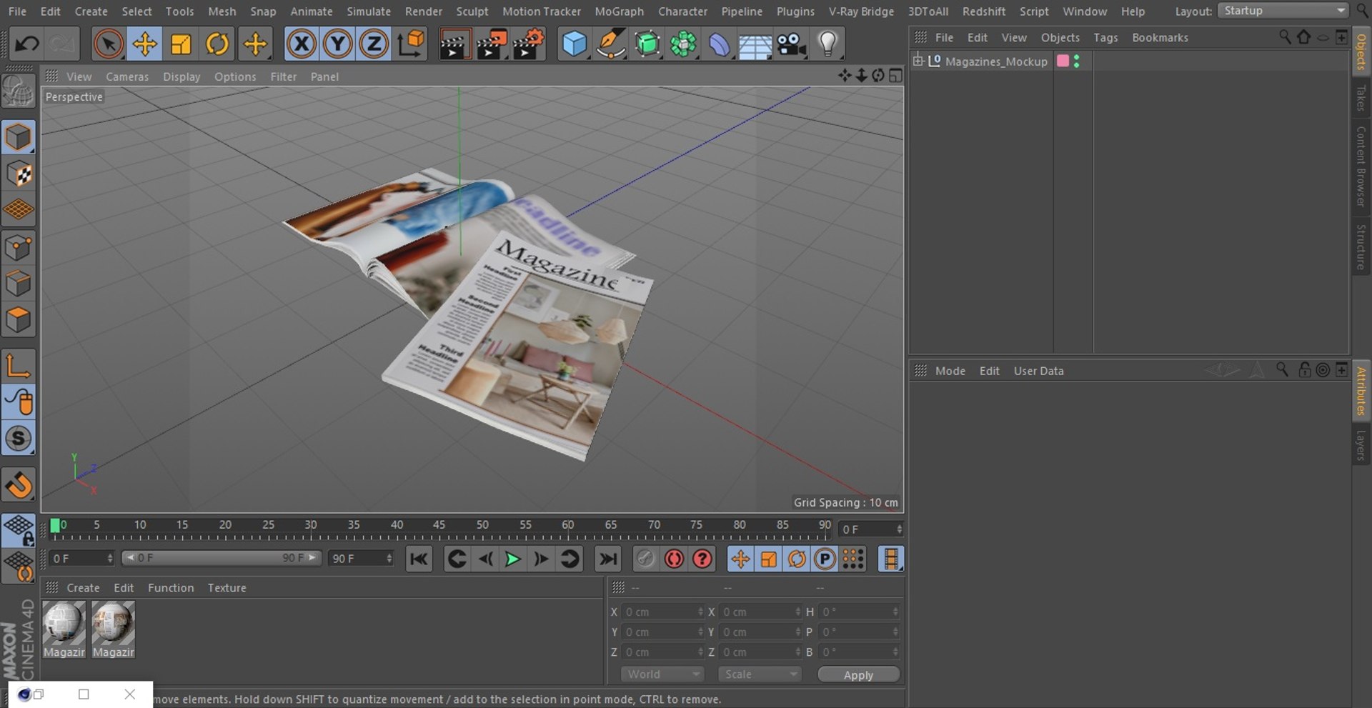Screen dimensions: 1372x708
Task: Open the MoGraph menu
Action: [619, 11]
